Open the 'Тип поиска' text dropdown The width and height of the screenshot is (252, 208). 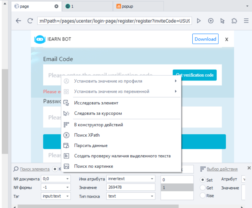(131, 196)
